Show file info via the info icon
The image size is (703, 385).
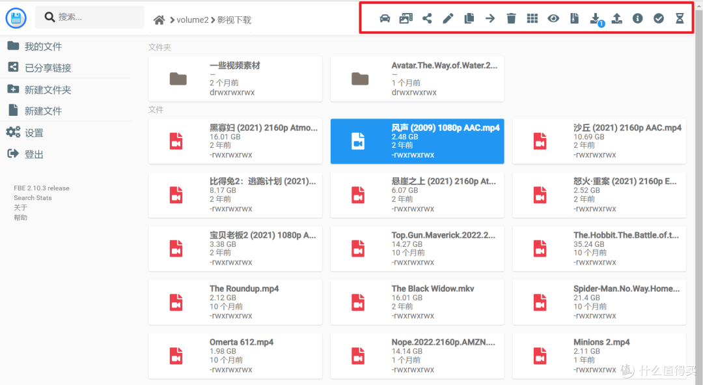pyautogui.click(x=637, y=18)
